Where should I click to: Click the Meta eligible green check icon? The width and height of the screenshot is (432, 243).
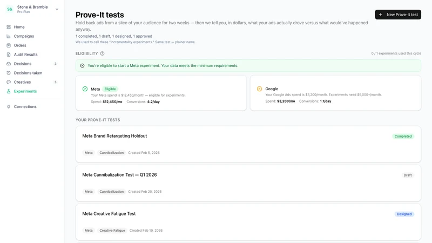tap(85, 89)
